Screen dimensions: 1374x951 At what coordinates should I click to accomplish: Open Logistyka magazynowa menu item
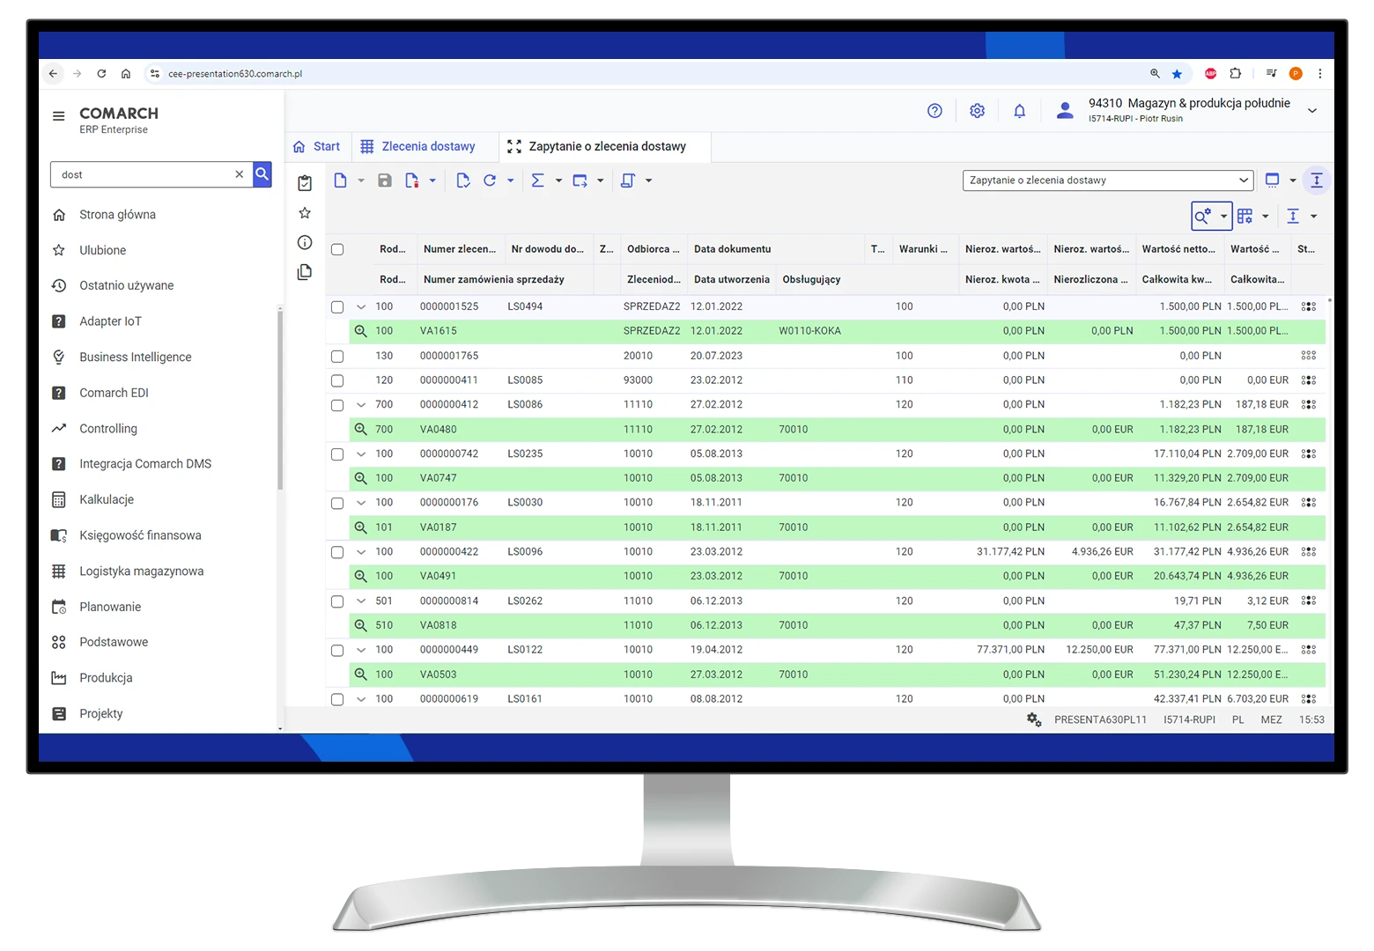(141, 571)
